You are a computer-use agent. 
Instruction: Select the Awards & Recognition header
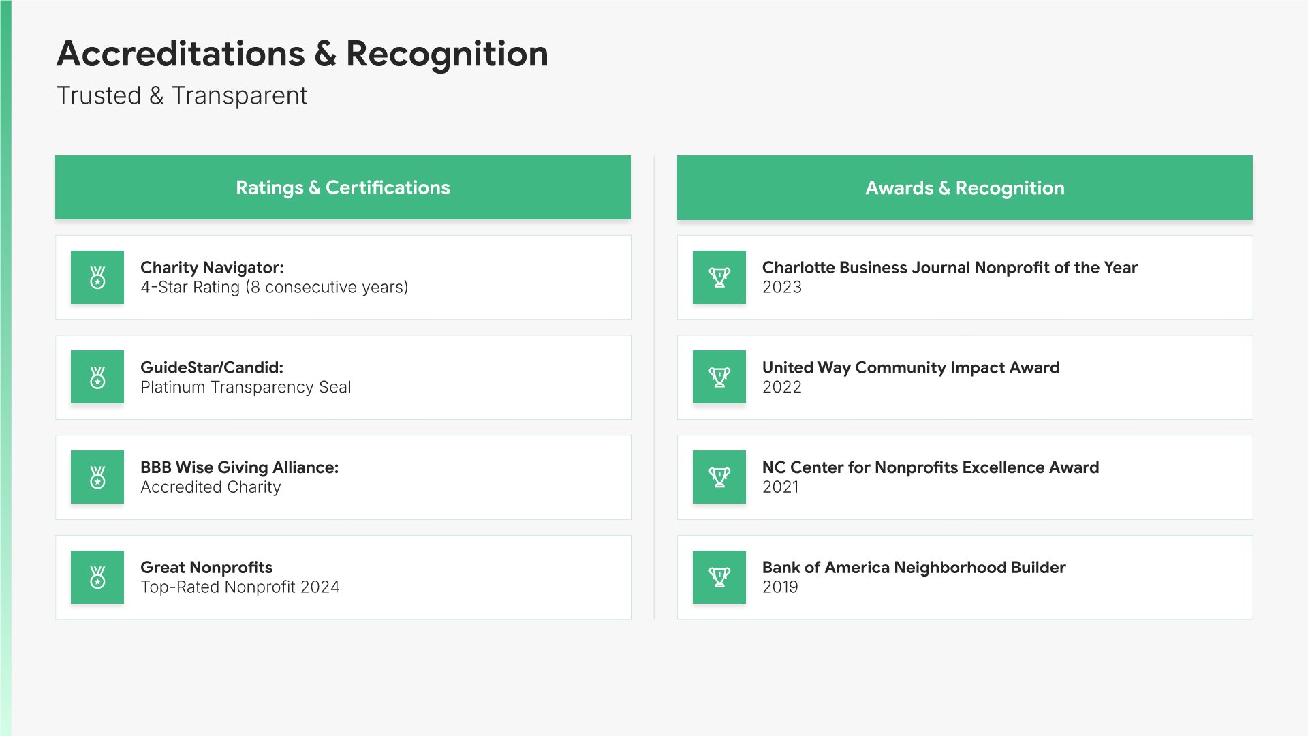pyautogui.click(x=965, y=188)
